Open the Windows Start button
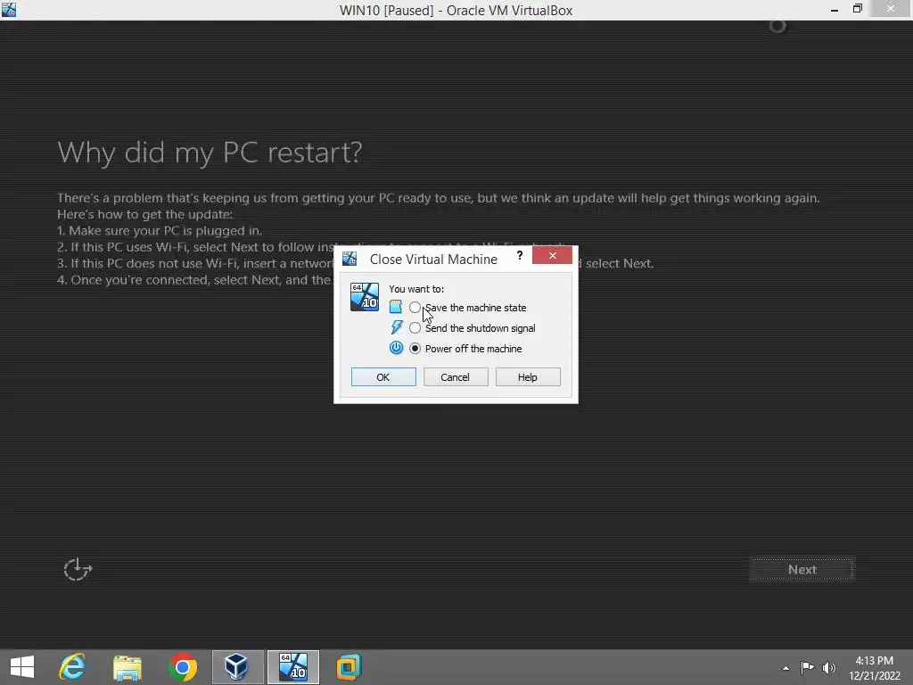The width and height of the screenshot is (913, 685). point(22,667)
